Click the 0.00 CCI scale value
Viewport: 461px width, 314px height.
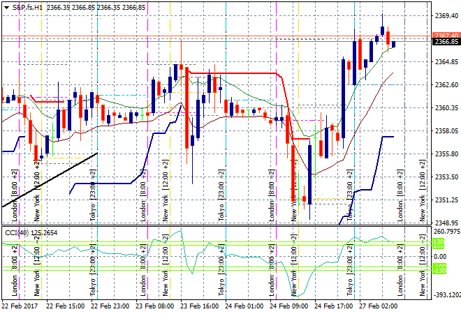point(441,257)
